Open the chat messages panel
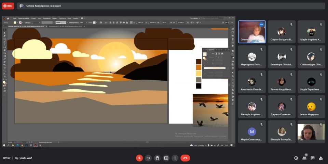 coord(313,158)
